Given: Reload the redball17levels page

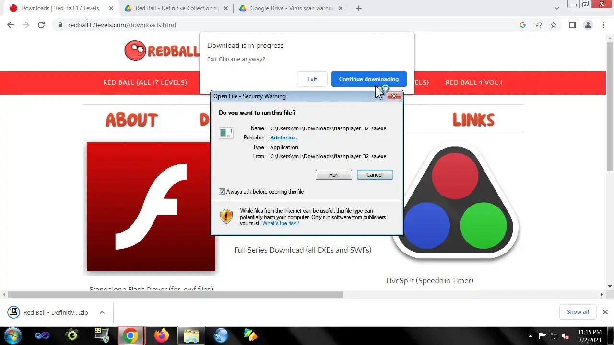Looking at the screenshot, I should click(41, 25).
